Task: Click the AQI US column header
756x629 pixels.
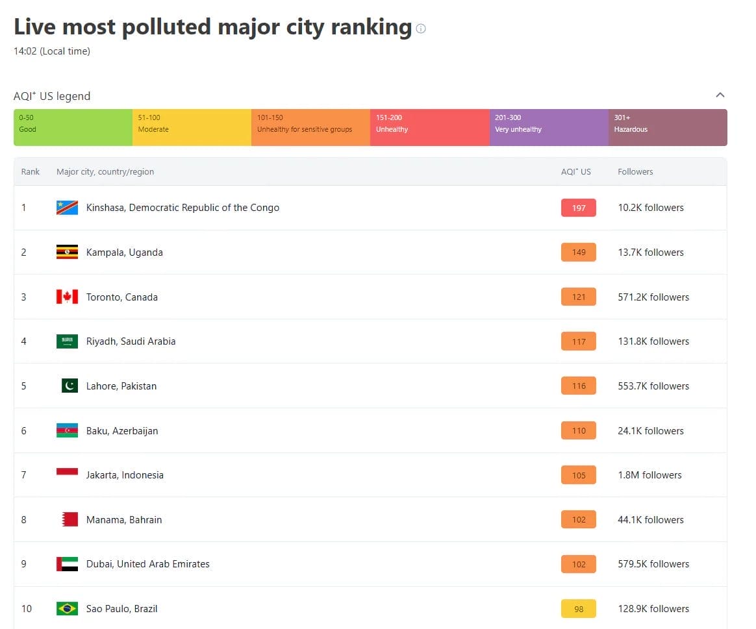Action: [x=576, y=172]
